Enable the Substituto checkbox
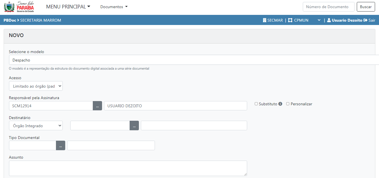The height and width of the screenshot is (178, 379). [256, 104]
